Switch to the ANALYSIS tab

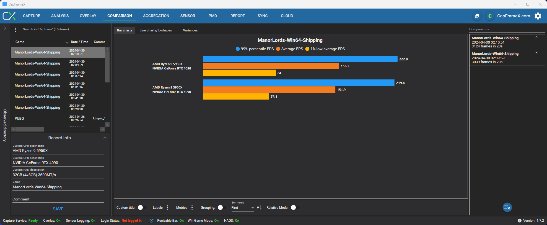point(60,16)
